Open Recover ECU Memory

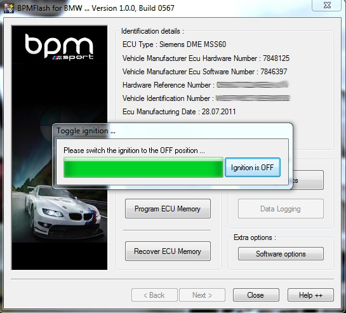tap(168, 251)
